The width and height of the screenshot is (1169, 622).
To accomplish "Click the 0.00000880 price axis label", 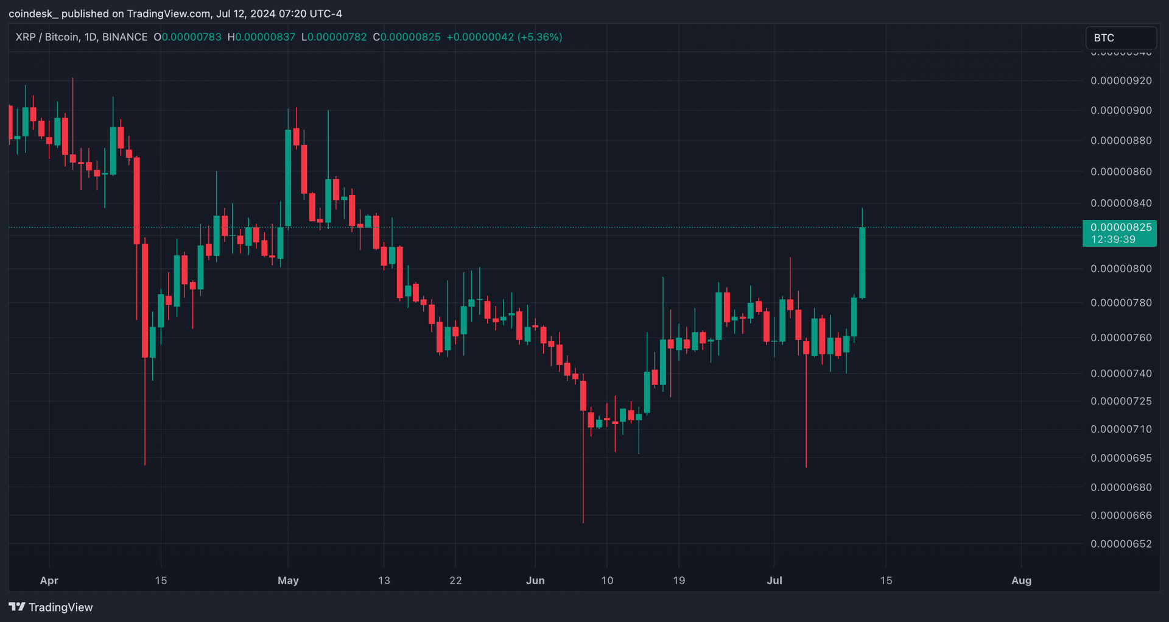I will (x=1121, y=140).
